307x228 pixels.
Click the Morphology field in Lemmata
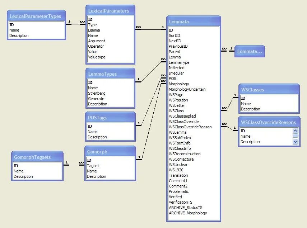click(194, 84)
